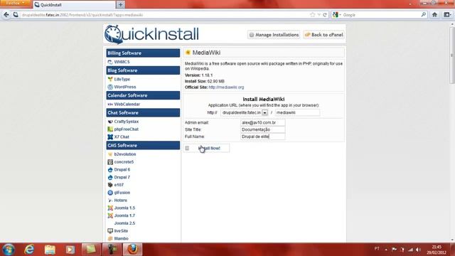Screen dimensions: 455x256
Task: Click the glFusion icon
Action: [x=110, y=193]
